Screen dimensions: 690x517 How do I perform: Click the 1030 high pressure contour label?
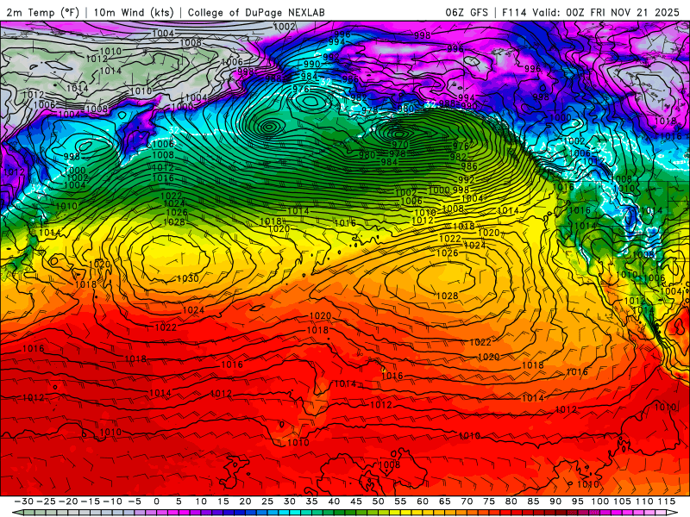tap(187, 278)
